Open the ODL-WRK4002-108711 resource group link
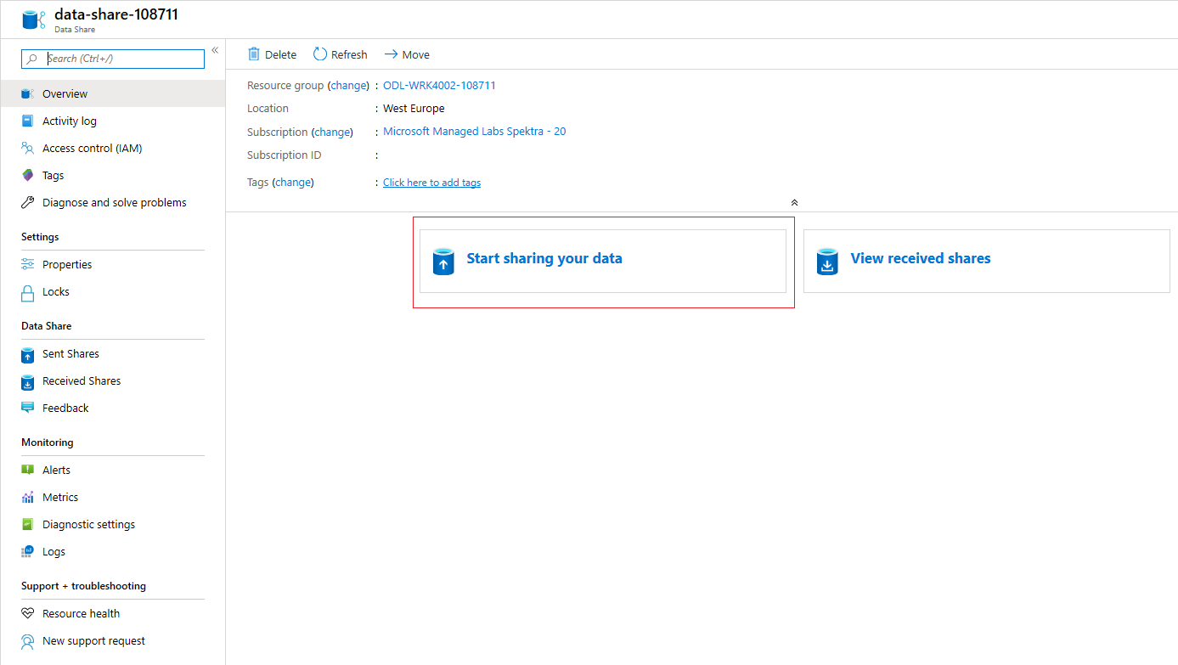The height and width of the screenshot is (665, 1178). (x=439, y=85)
